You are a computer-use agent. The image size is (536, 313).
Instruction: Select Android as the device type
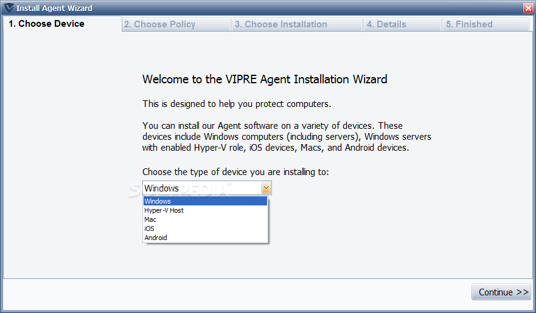[x=205, y=238]
